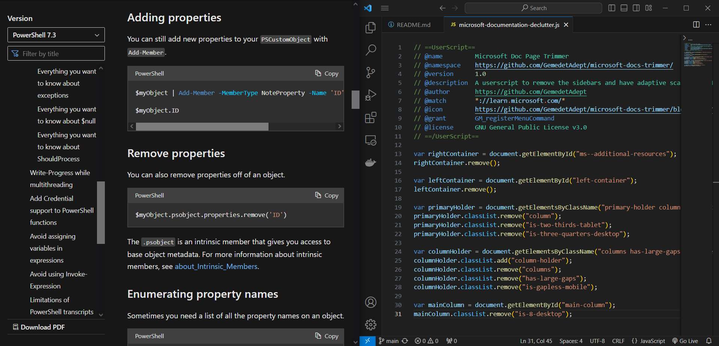
Task: Expand the breadcrumb chevron above the code
Action: (685, 38)
